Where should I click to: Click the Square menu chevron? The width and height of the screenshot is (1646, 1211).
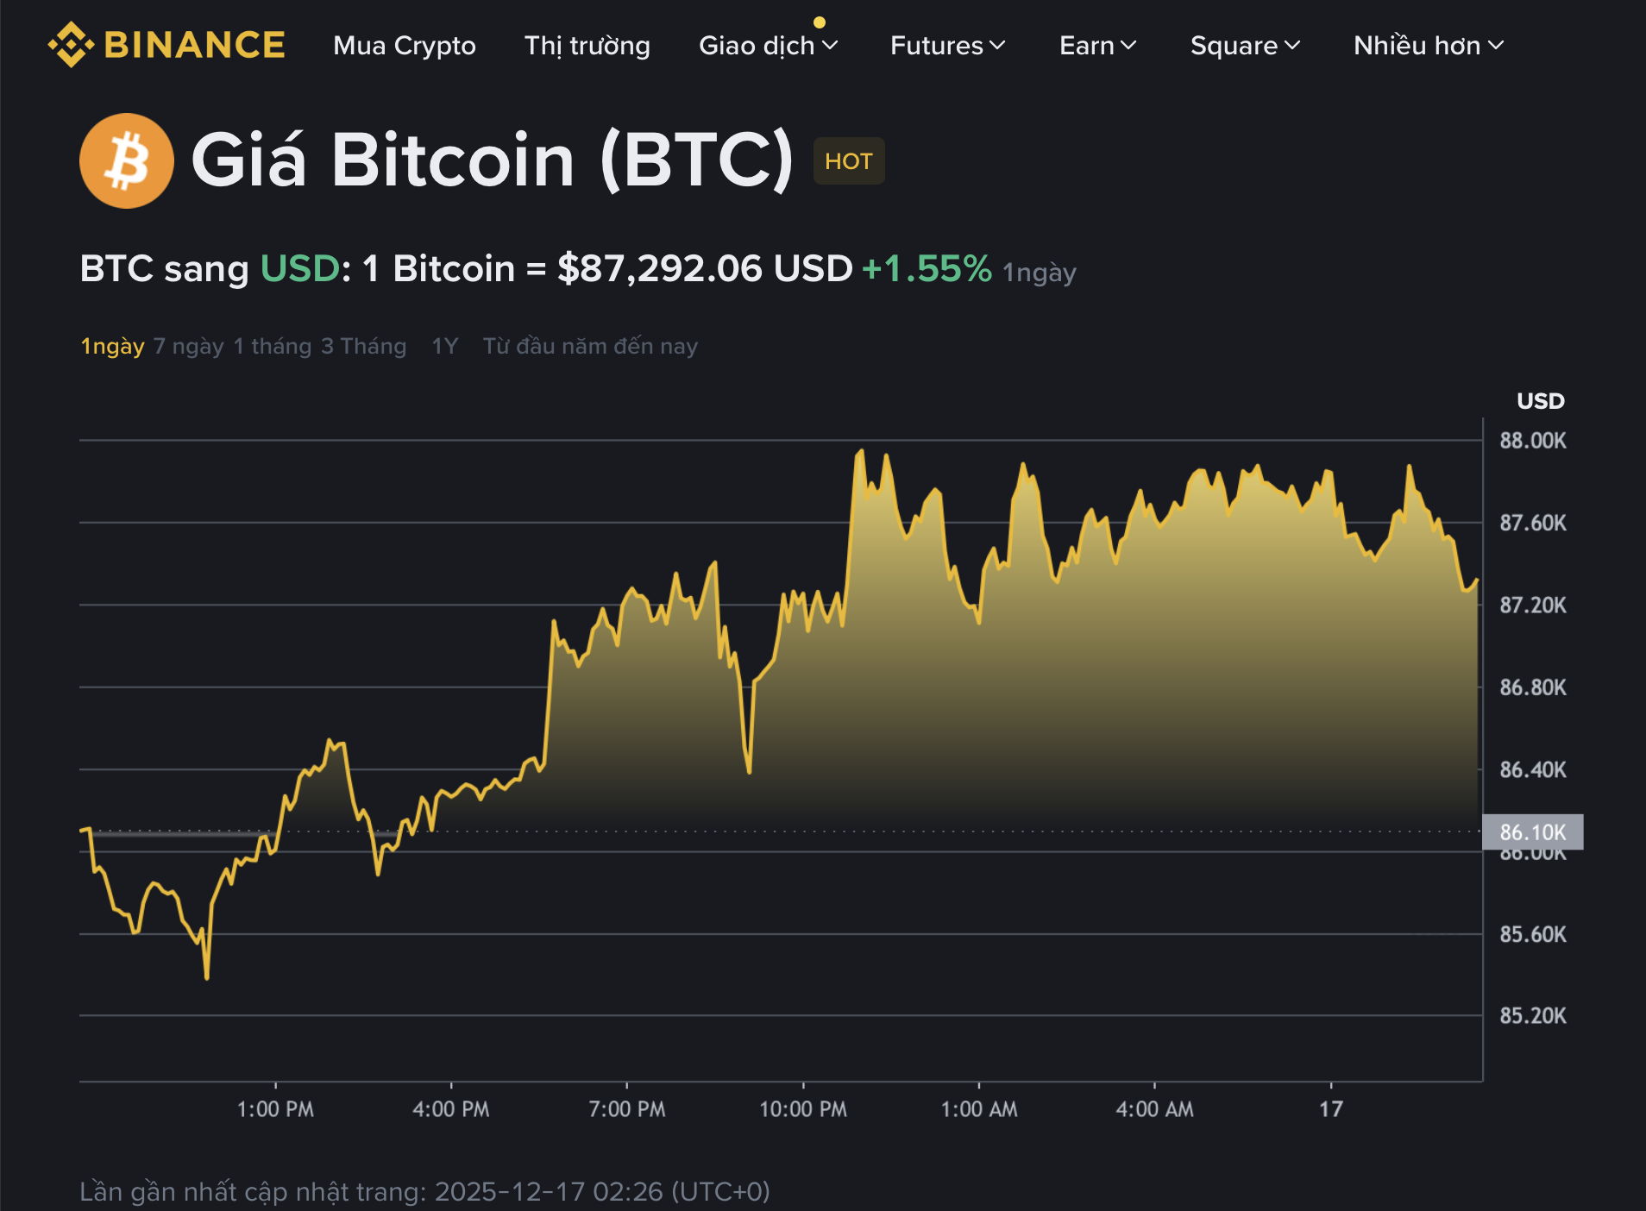[1291, 46]
